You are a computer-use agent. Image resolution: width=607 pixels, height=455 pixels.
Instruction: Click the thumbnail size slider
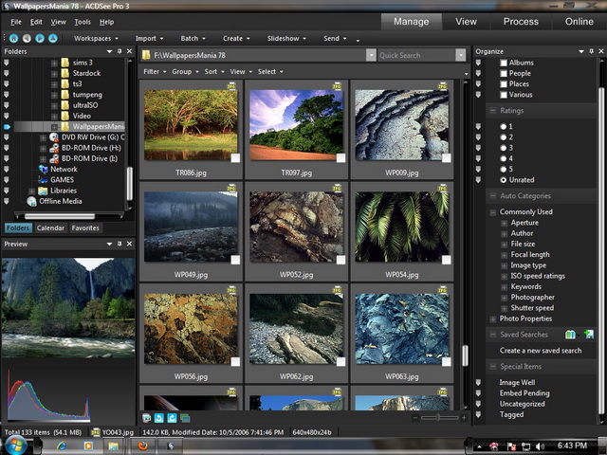click(x=438, y=417)
